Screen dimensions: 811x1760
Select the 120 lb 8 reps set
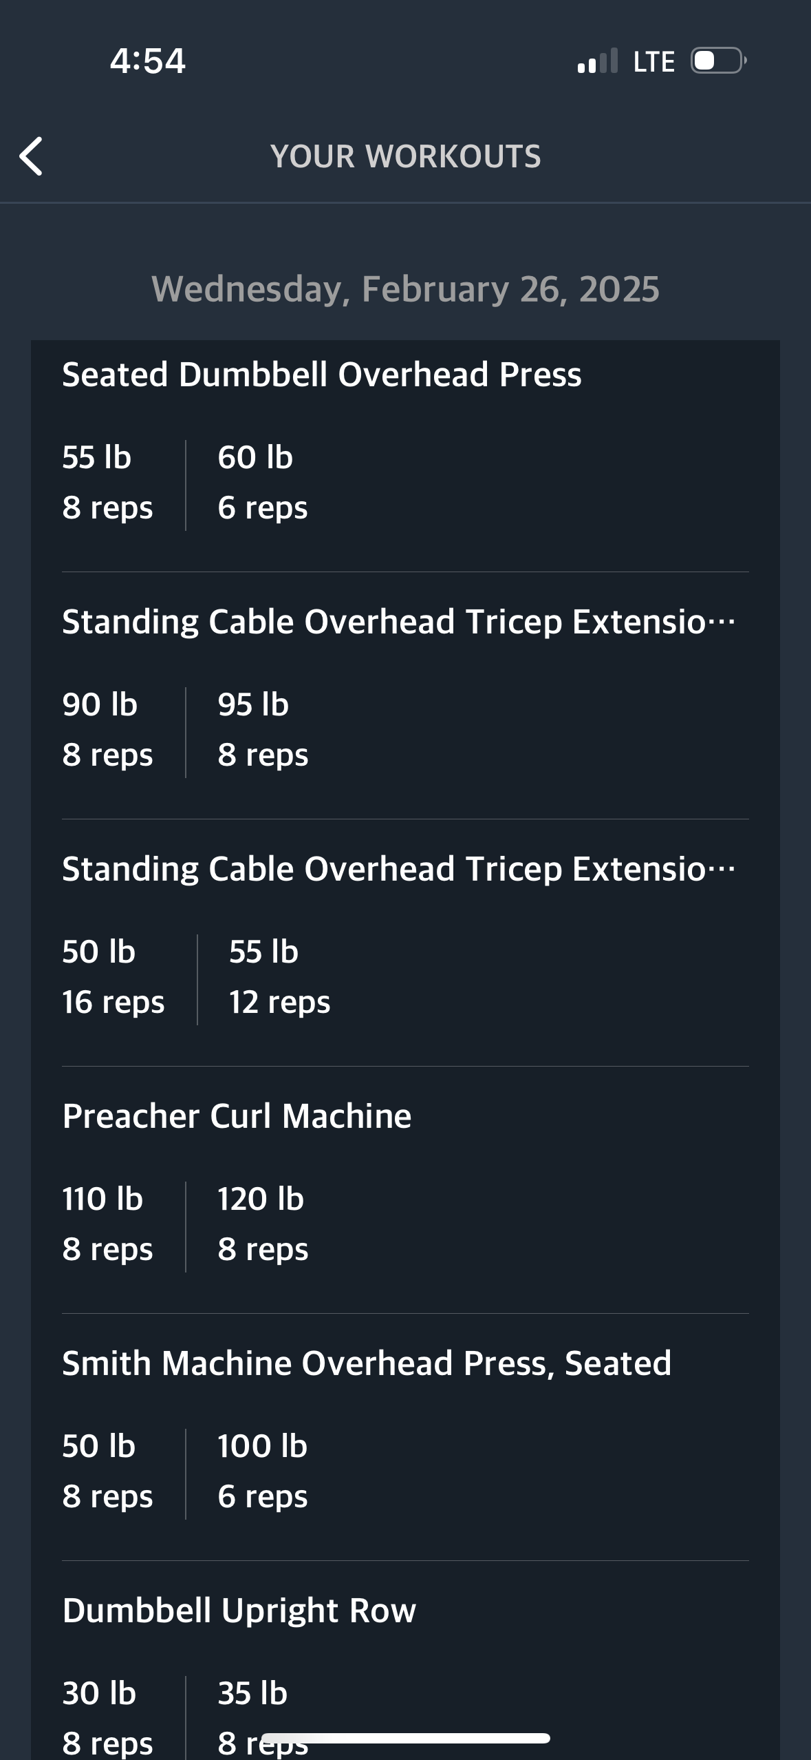(x=263, y=1224)
